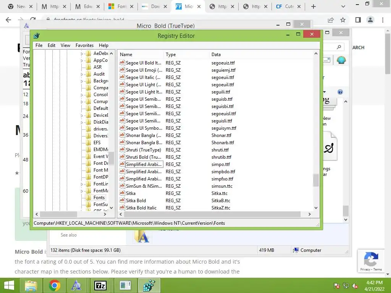Image resolution: width=391 pixels, height=293 pixels.
Task: Select the EFS key in the tree
Action: tap(97, 143)
